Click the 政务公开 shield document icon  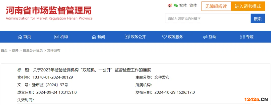pos(127,37)
